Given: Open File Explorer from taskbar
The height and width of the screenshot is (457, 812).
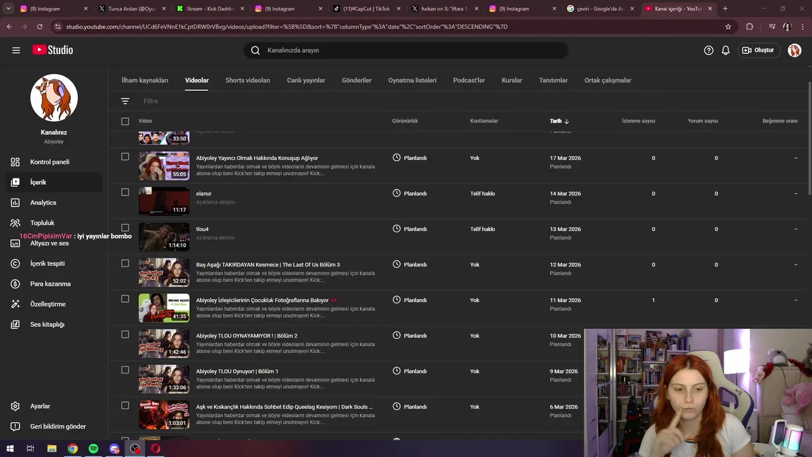Looking at the screenshot, I should point(52,448).
